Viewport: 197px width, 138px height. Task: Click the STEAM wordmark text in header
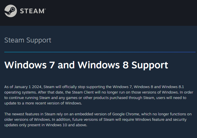tap(32, 11)
